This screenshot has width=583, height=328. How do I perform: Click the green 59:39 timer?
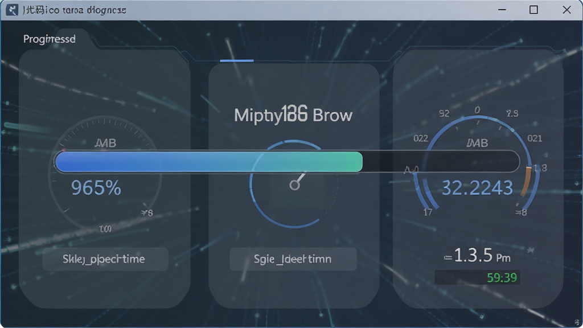click(x=502, y=277)
